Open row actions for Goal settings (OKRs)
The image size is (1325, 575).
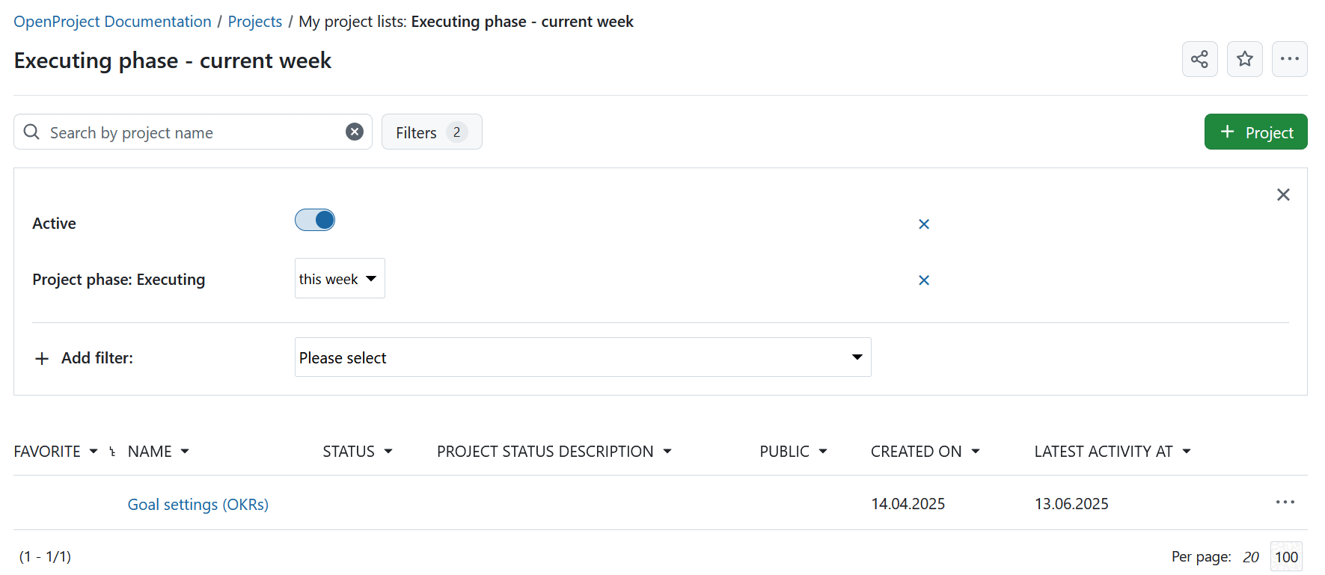point(1285,502)
